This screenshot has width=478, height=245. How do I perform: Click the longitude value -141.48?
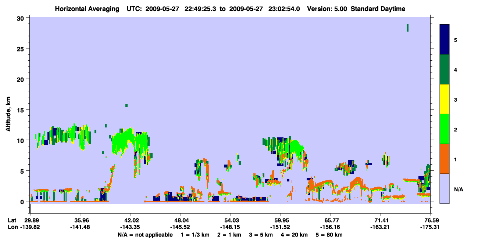(80, 227)
